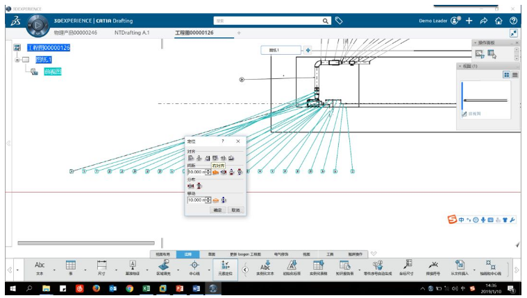527x298 pixels.
Task: Open dropdown arrow next to 文本
Action: [x=54, y=270]
